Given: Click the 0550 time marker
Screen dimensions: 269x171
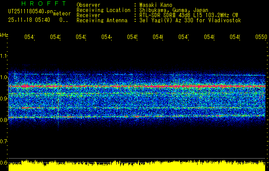Looking at the screenshot, I should 261,37.
